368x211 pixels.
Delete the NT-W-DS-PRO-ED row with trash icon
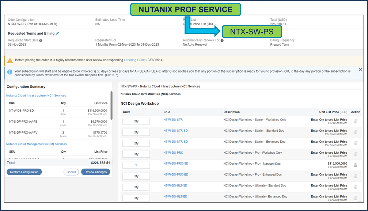click(x=356, y=176)
